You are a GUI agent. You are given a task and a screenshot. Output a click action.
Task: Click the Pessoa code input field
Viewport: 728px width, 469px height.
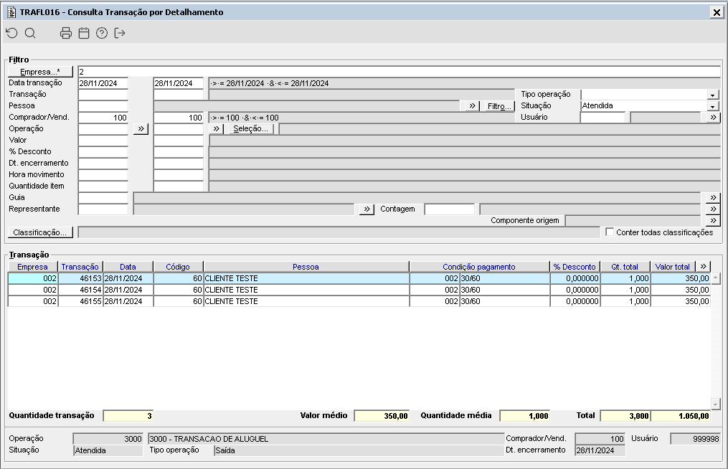[103, 106]
